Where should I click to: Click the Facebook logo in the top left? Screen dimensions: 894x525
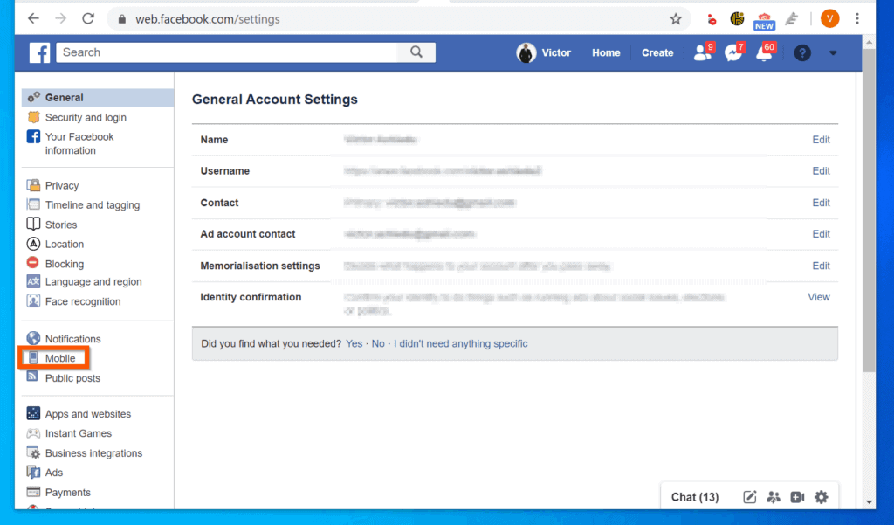point(38,52)
